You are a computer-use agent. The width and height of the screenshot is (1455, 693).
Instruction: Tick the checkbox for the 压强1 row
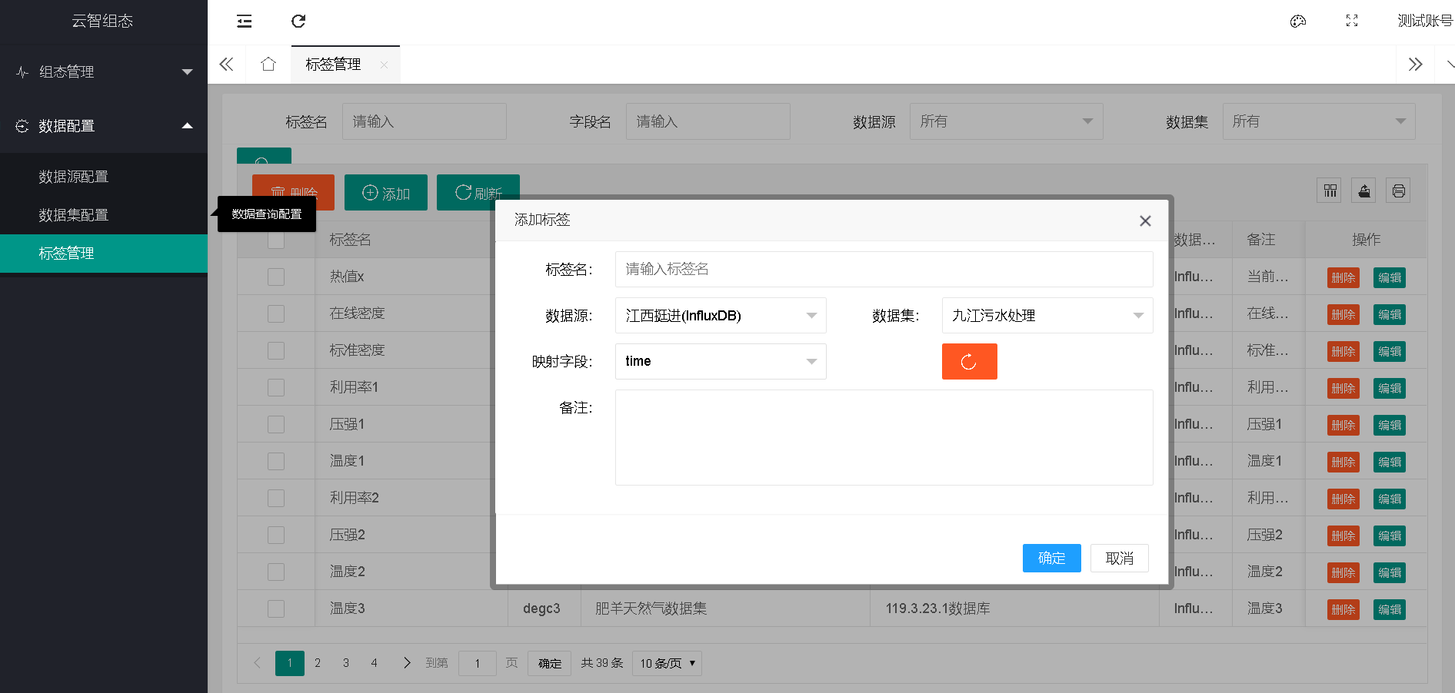coord(276,424)
